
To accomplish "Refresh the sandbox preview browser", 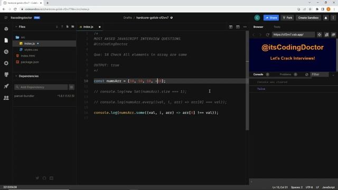I will click(268, 35).
